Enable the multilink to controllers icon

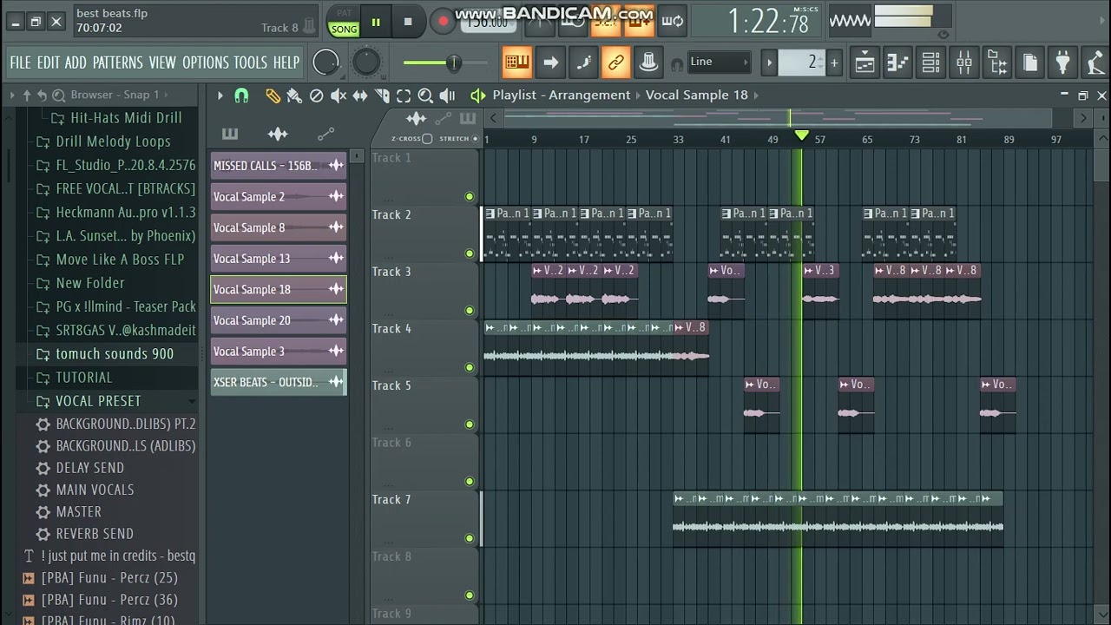point(615,62)
